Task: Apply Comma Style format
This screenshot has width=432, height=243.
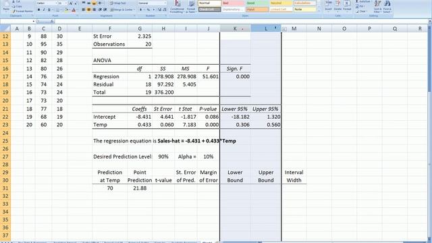Action: (x=153, y=9)
